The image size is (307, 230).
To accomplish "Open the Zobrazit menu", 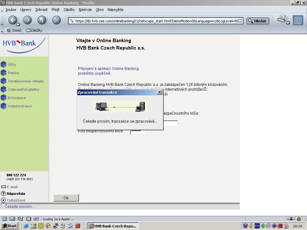I will [x=41, y=10].
